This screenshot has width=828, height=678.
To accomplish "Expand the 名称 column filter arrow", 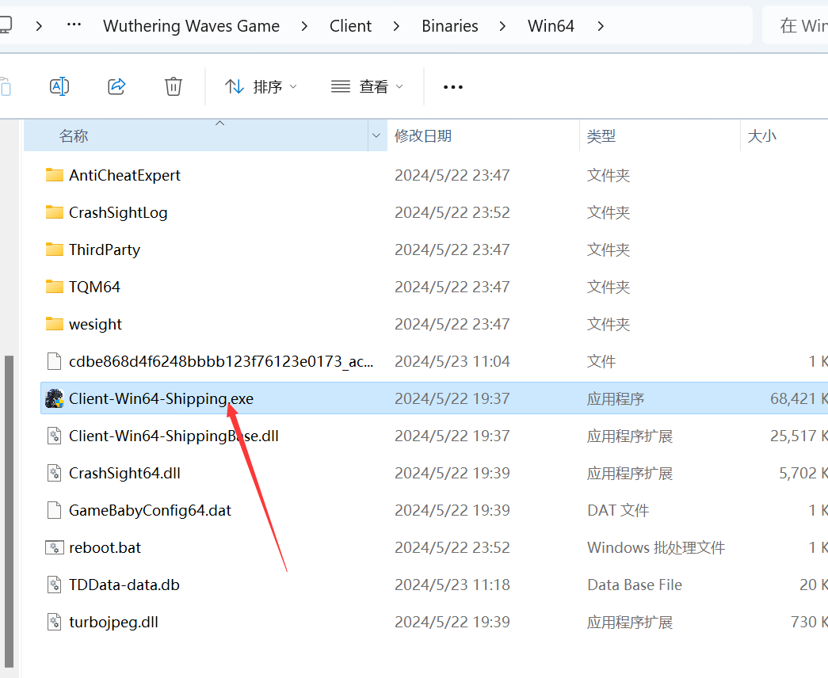I will click(376, 136).
